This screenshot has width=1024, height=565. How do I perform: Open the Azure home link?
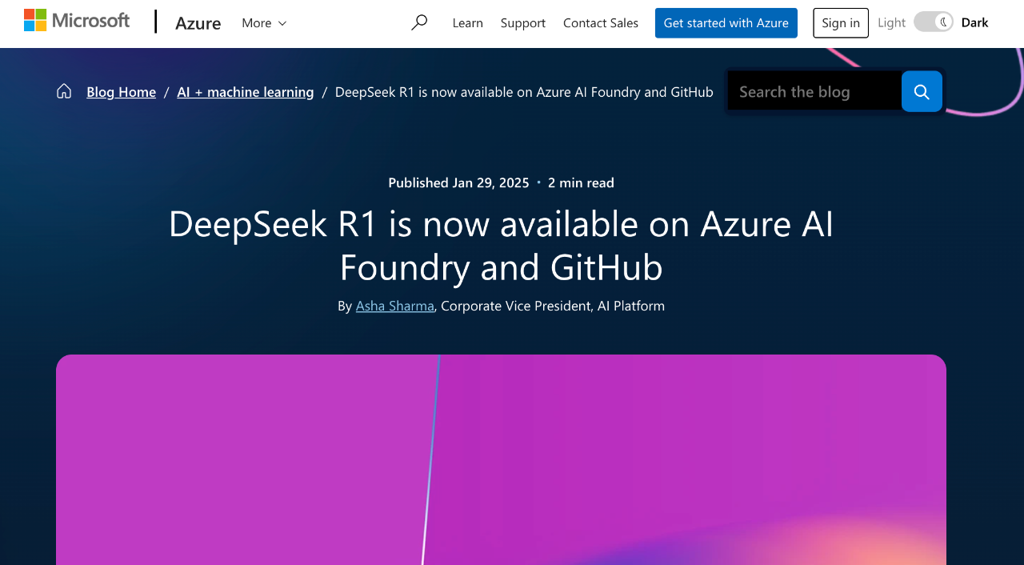pos(198,23)
